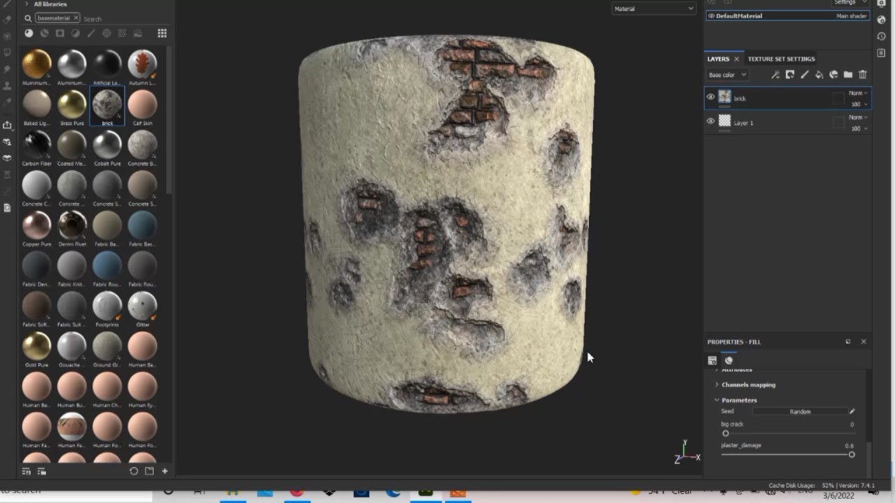This screenshot has width=895, height=503.
Task: Select the Cobalt Pure material thumbnail
Action: [x=107, y=144]
